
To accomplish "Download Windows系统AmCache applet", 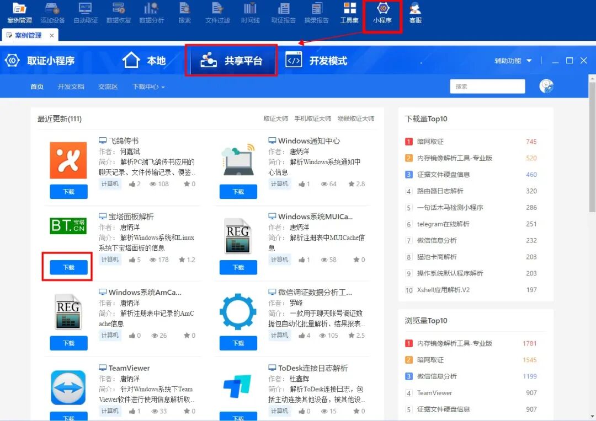I will pos(69,343).
